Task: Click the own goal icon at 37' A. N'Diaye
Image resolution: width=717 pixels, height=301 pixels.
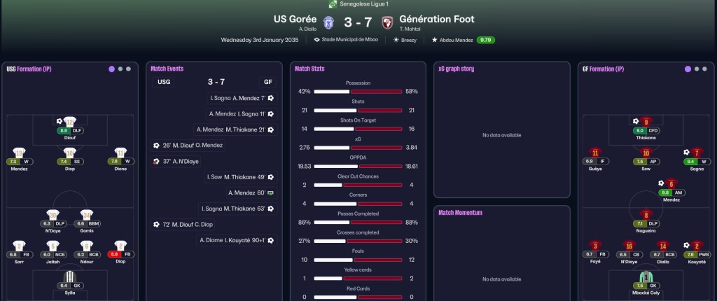Action: pos(156,161)
